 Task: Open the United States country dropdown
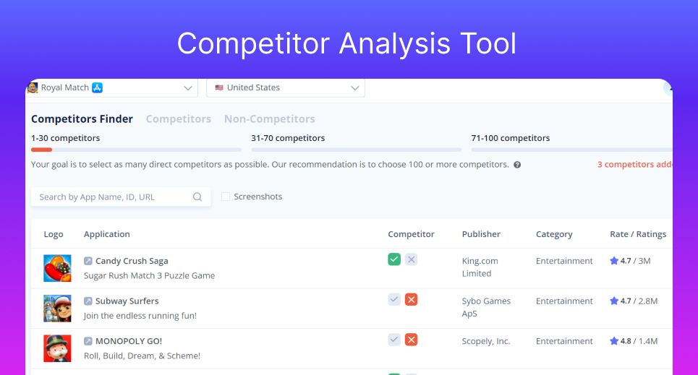(x=286, y=87)
